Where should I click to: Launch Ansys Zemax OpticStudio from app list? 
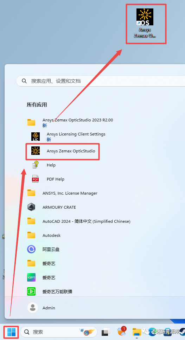[x=71, y=151]
